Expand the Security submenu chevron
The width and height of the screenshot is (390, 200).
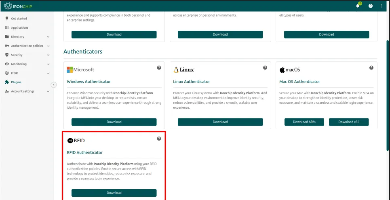coord(48,55)
